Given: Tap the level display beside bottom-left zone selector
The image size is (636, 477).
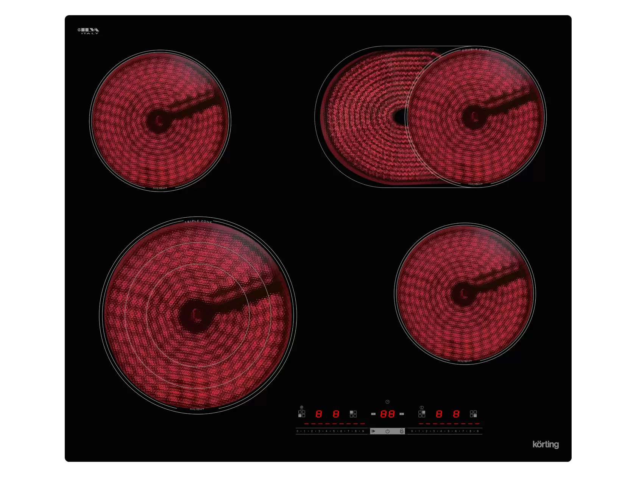Looking at the screenshot, I should (x=319, y=414).
